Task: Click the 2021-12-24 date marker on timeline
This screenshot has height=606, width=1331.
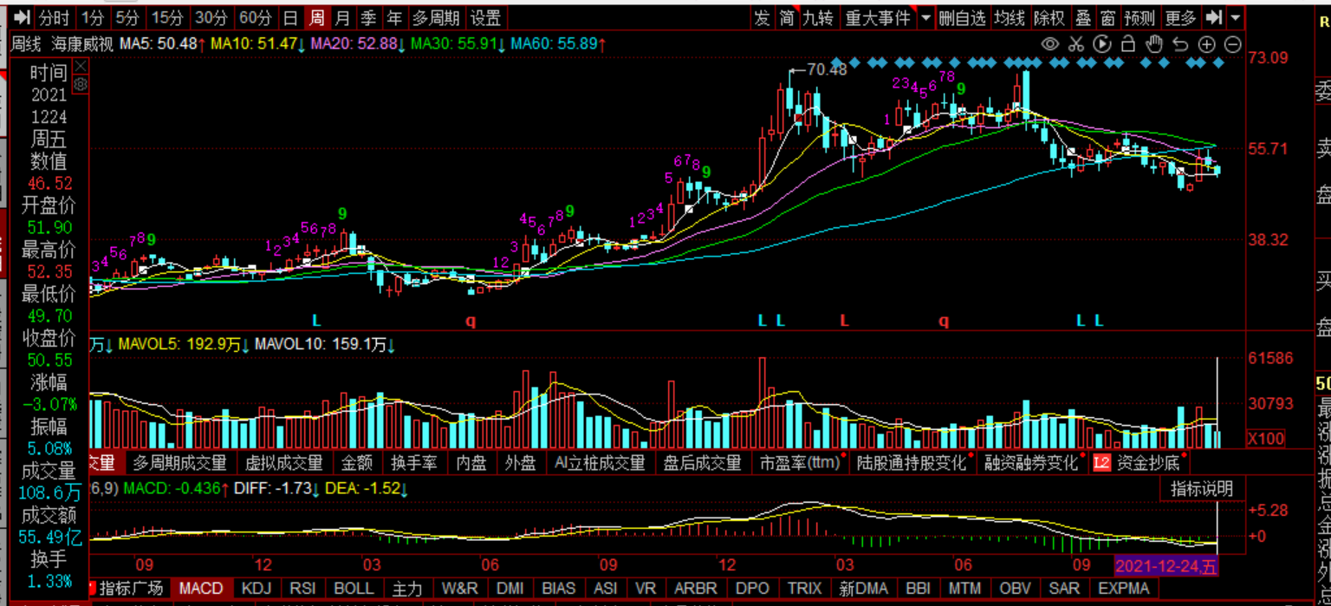Action: 1166,566
